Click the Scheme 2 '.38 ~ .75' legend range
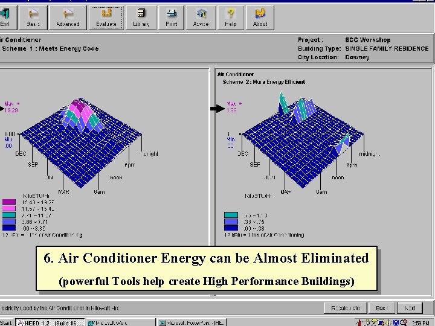 pos(254,222)
